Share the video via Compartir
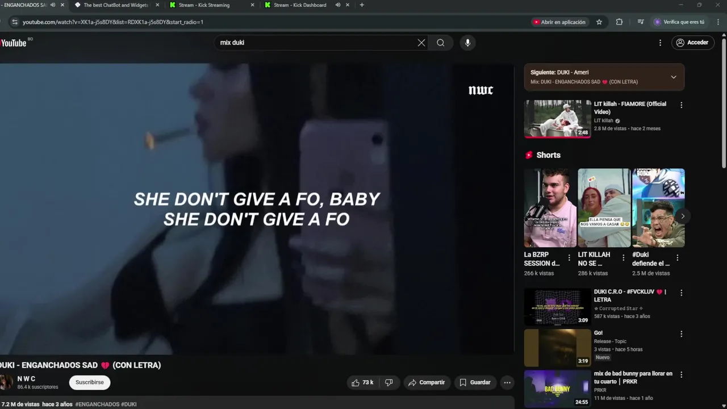The width and height of the screenshot is (727, 409). click(x=427, y=382)
